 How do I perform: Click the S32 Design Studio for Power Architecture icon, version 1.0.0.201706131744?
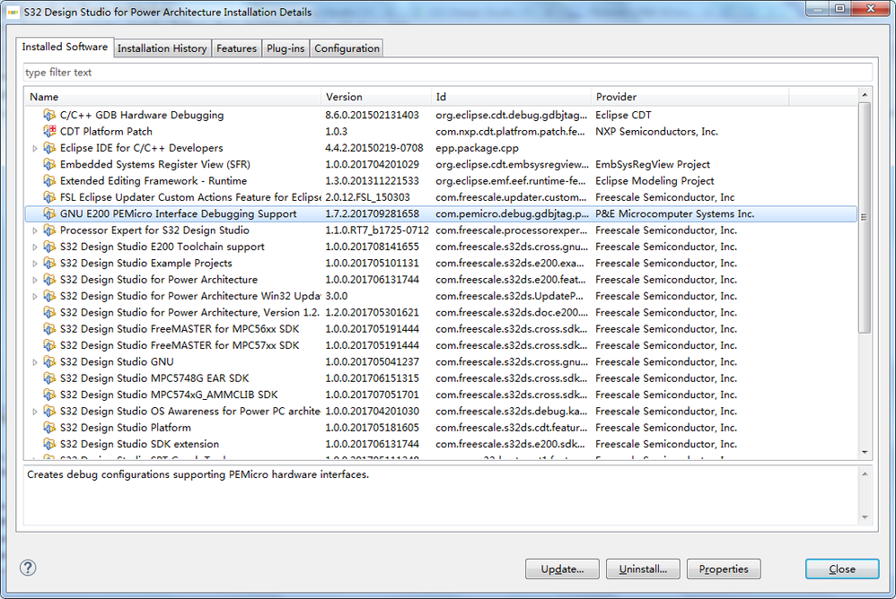pos(49,280)
